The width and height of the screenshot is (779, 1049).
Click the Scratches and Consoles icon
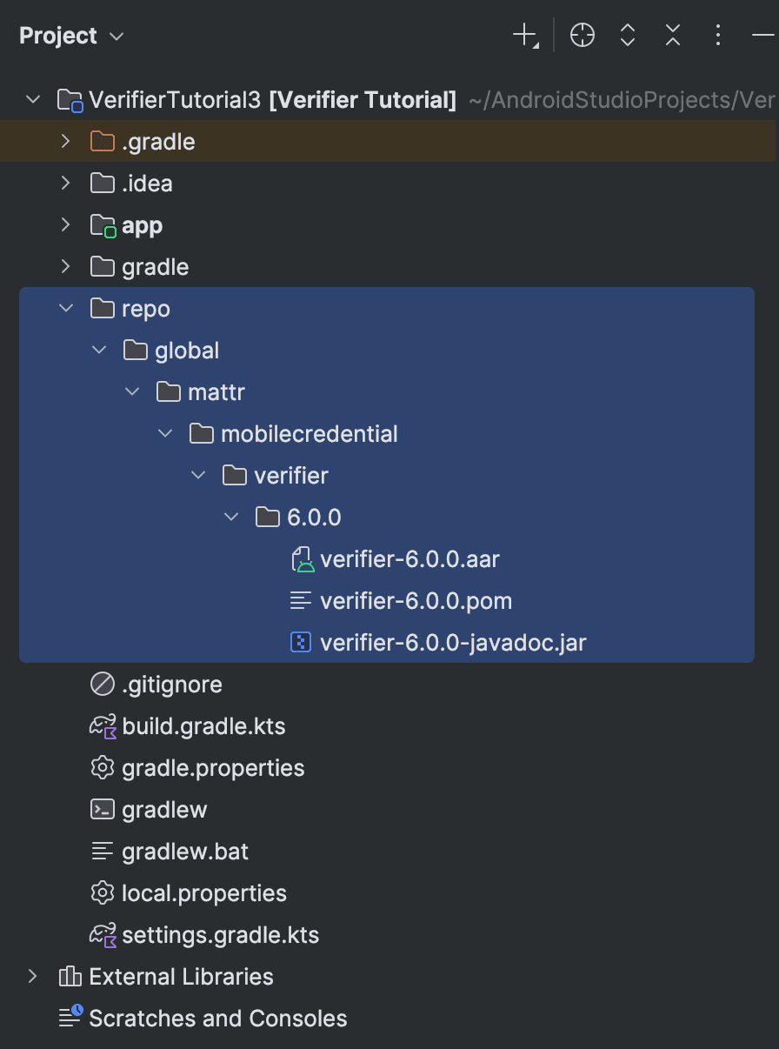click(x=70, y=1018)
